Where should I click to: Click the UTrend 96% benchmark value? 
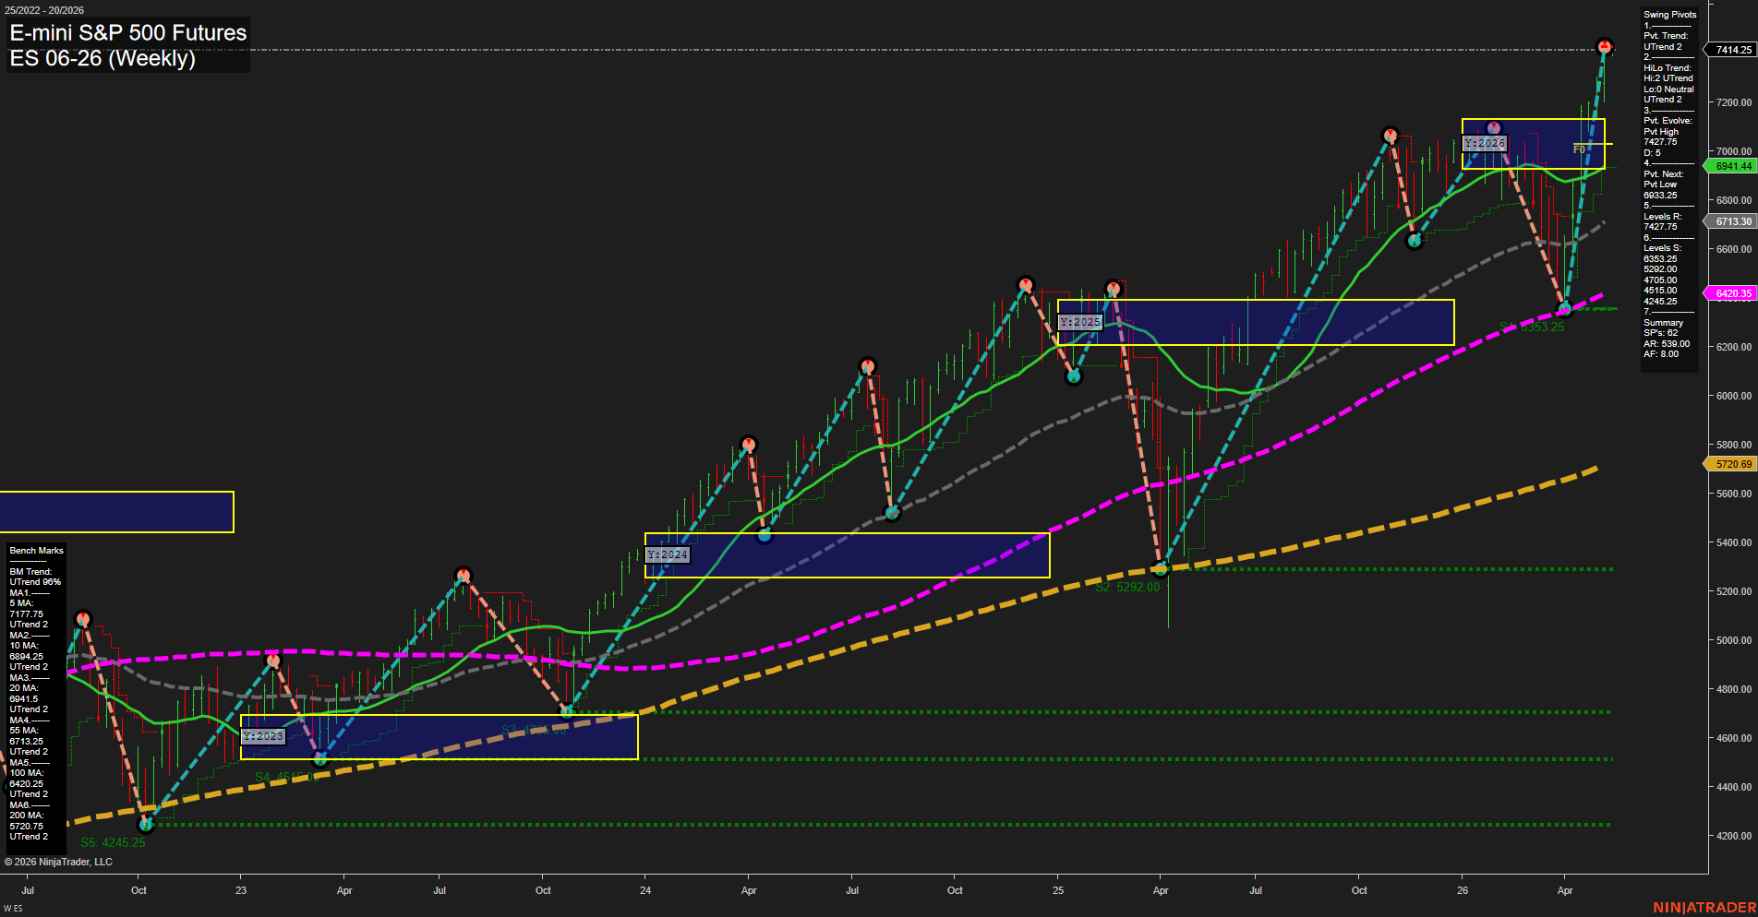pos(35,582)
